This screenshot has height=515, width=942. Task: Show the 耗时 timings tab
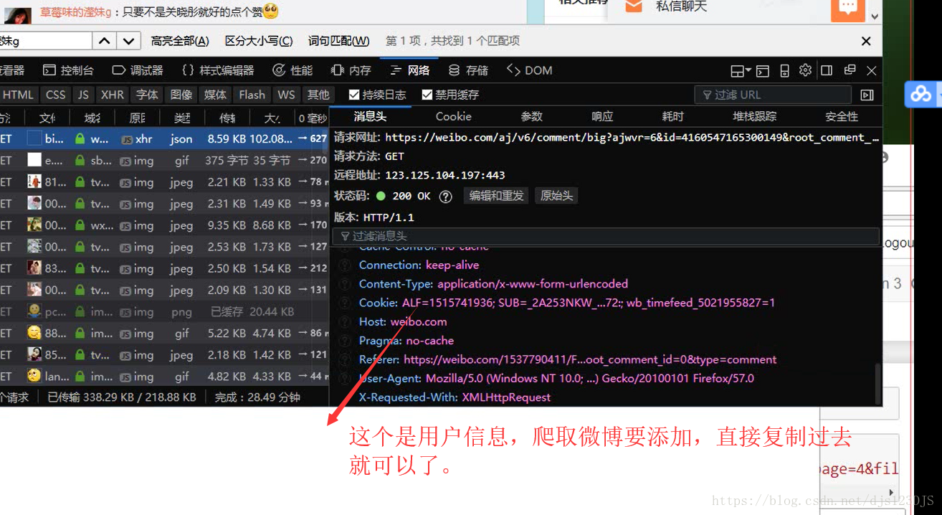click(672, 116)
